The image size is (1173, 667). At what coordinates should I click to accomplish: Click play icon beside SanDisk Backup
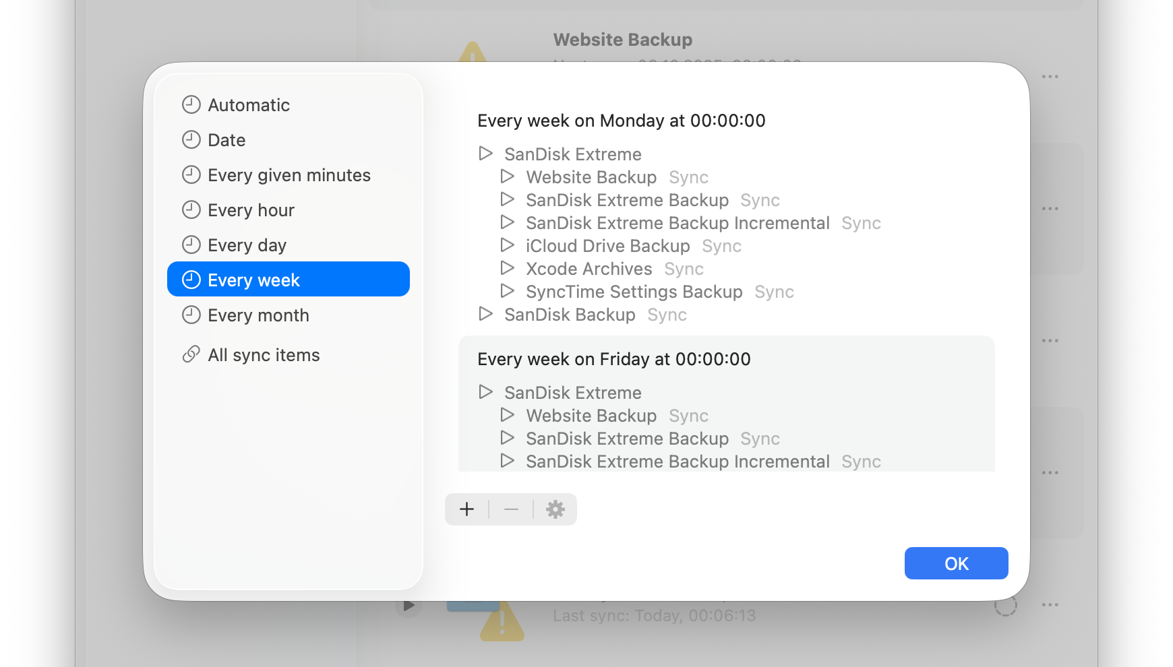point(485,314)
